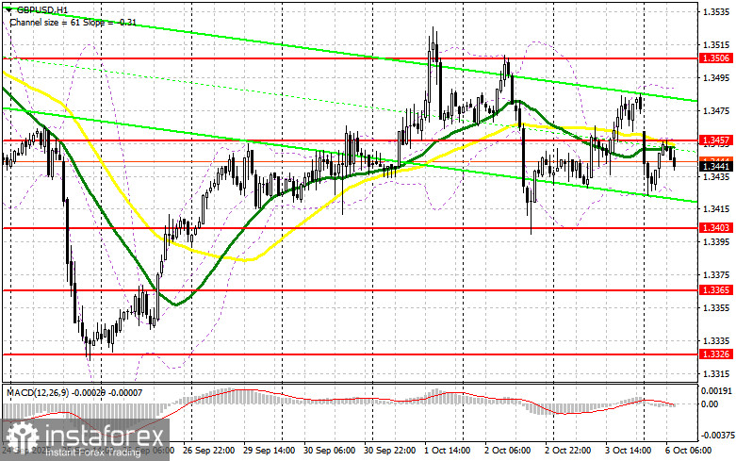This screenshot has width=736, height=461.
Task: Click the 1.3326 red price level label
Action: click(716, 354)
